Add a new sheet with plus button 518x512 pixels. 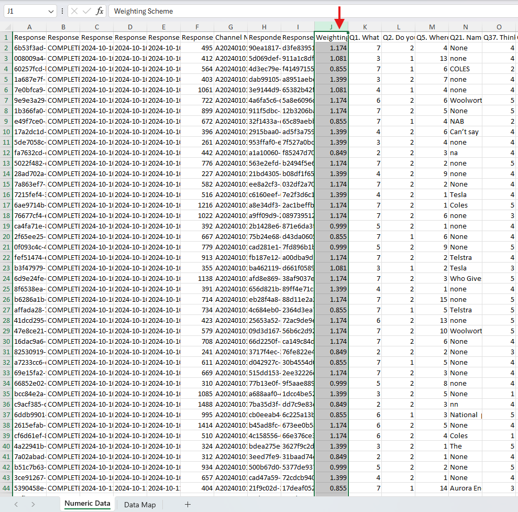188,504
